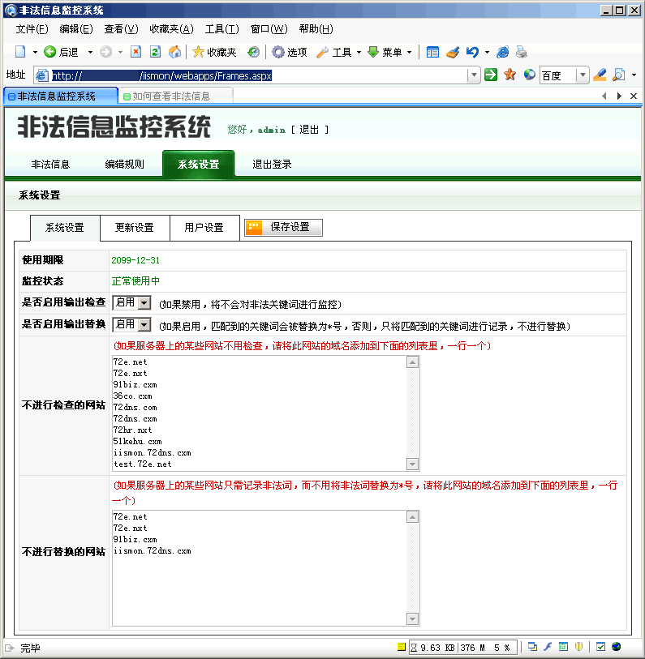645x659 pixels.
Task: Open the address bar dropdown
Action: pos(474,75)
